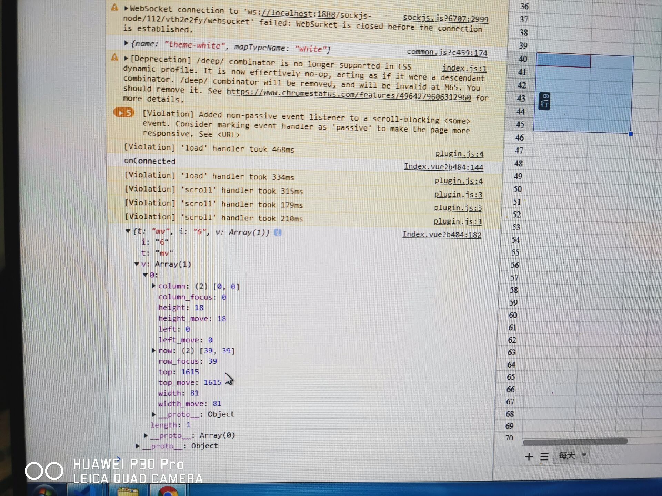Viewport: 662px width, 496px height.
Task: Expand the outermost __proto__: Object node
Action: pyautogui.click(x=138, y=446)
